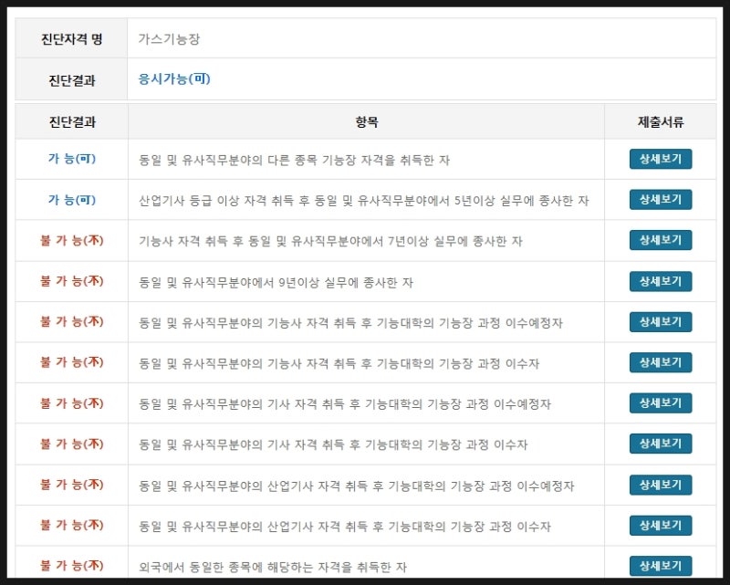Click the 진단자격 명 label cell
730x585 pixels.
(72, 38)
